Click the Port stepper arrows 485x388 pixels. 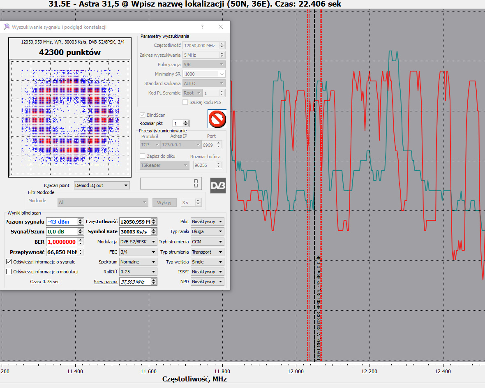pyautogui.click(x=219, y=145)
